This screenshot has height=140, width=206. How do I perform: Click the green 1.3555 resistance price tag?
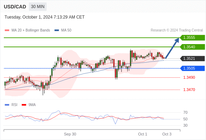point(192,38)
